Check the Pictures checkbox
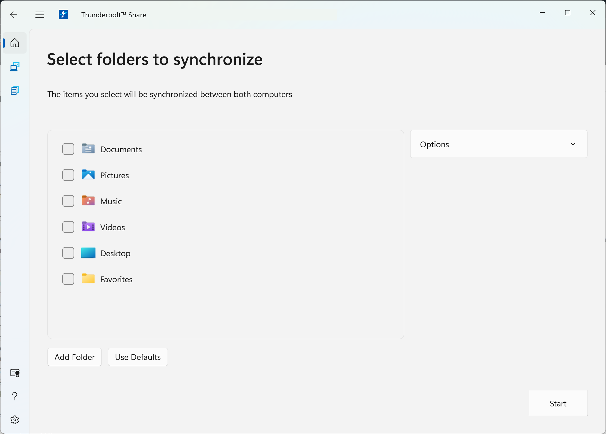This screenshot has width=606, height=434. tap(68, 175)
